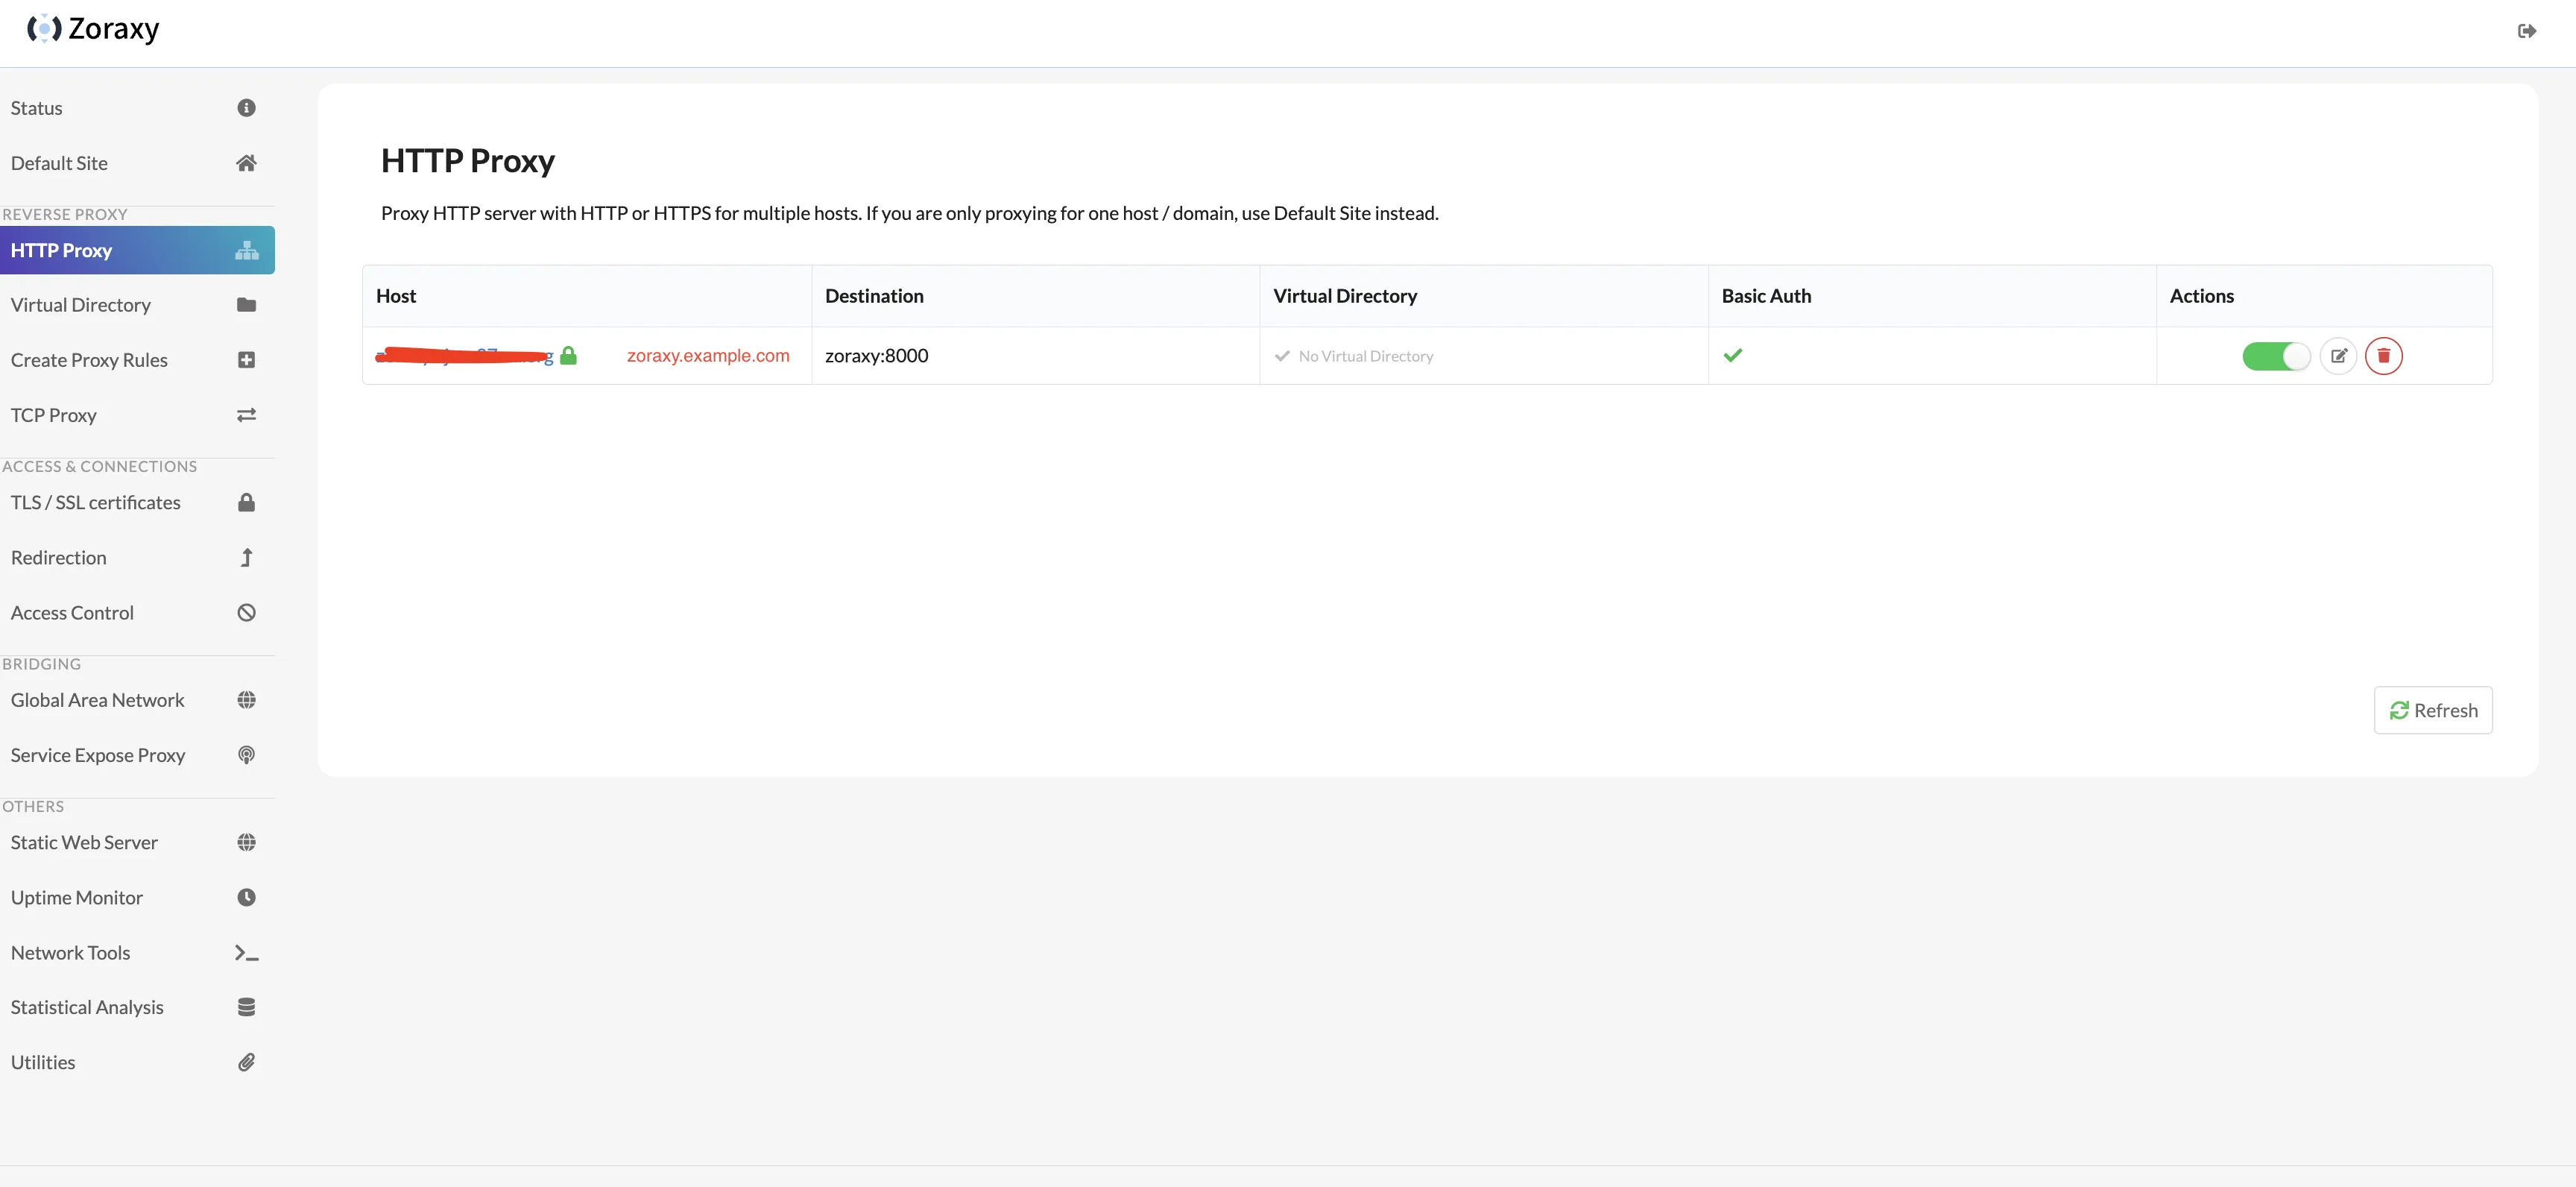Viewport: 2576px width, 1187px height.
Task: Click the Statistical Analysis database icon
Action: click(x=246, y=1007)
